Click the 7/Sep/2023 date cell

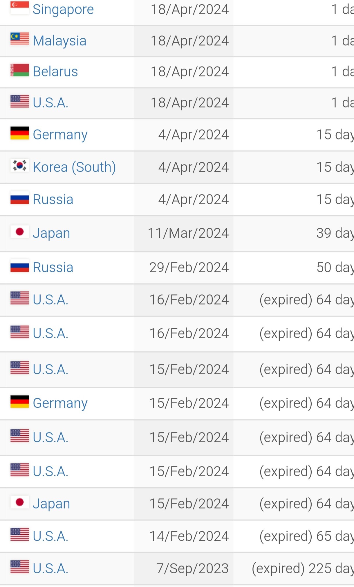pyautogui.click(x=192, y=568)
